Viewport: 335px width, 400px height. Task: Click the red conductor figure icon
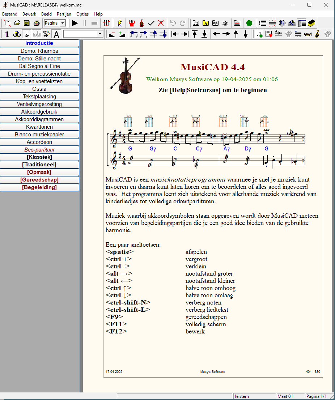132,23
